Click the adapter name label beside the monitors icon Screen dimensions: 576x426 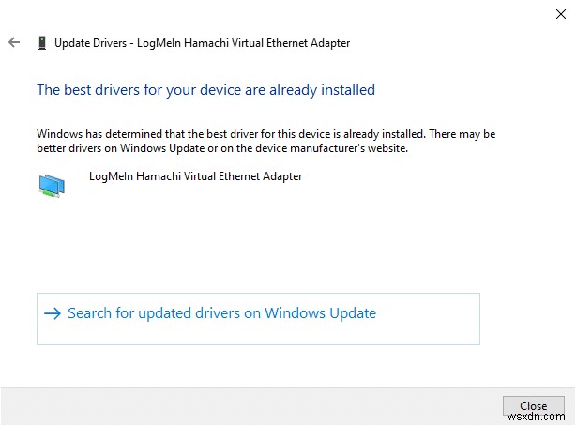pyautogui.click(x=195, y=175)
